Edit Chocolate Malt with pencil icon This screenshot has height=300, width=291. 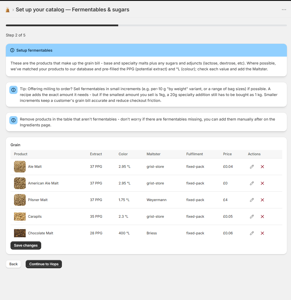pyautogui.click(x=252, y=233)
